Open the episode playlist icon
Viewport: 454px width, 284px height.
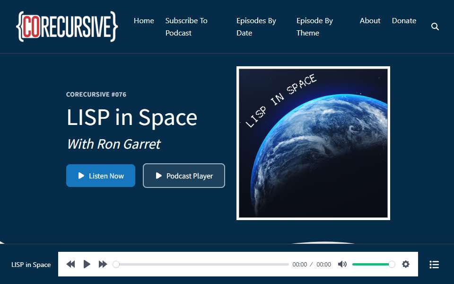click(434, 264)
